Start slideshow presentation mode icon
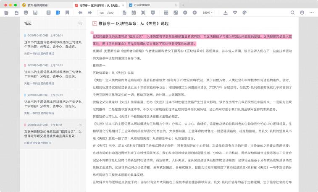The height and width of the screenshot is (192, 318). click(x=153, y=13)
